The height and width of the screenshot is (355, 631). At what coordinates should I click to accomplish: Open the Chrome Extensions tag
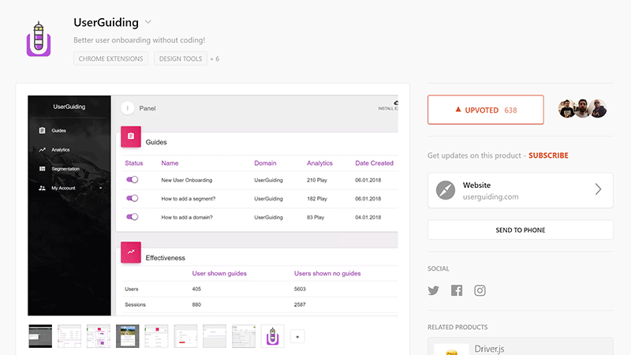(110, 58)
